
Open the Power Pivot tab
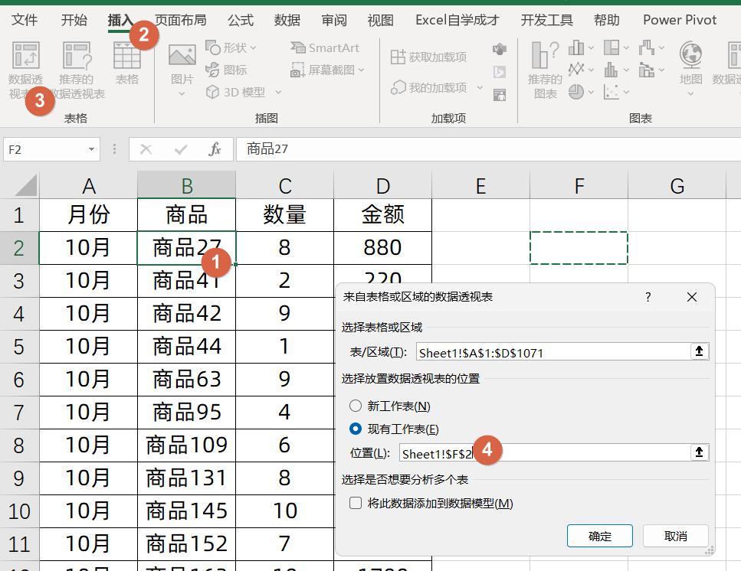click(x=679, y=20)
